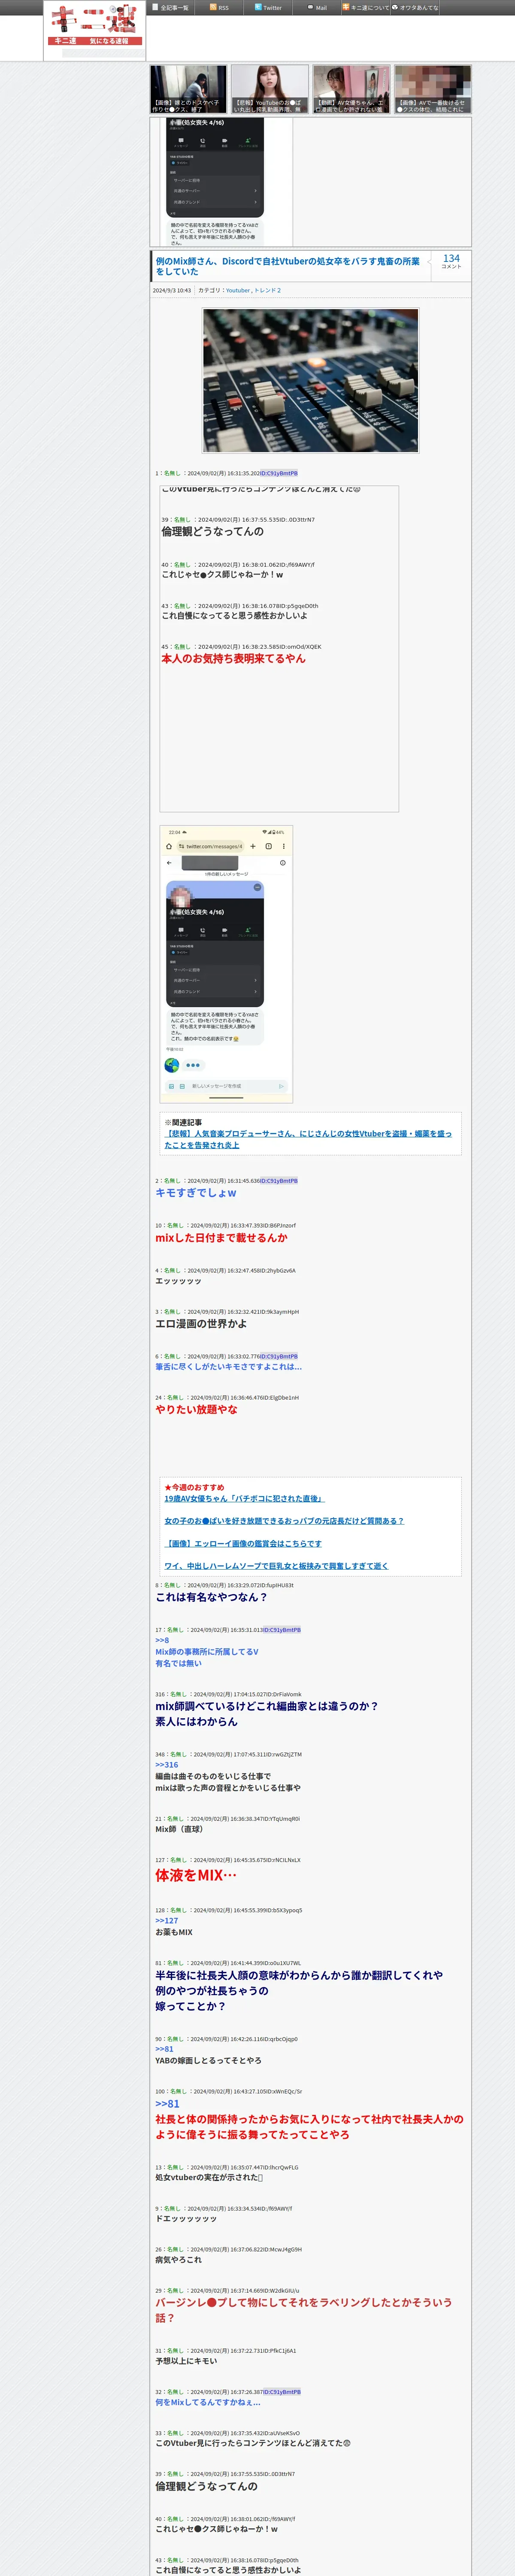Click ID:C91yBmtPB on post 32

coord(282,2392)
